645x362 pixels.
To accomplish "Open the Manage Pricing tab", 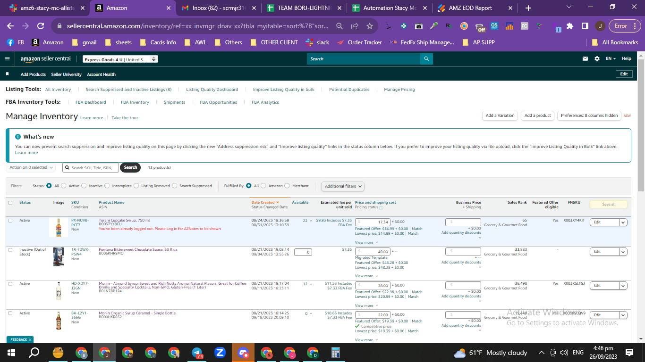I will (x=399, y=90).
